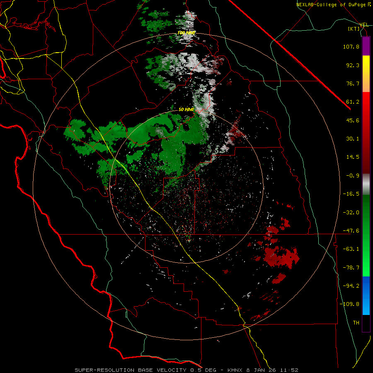Click the [KT] units label
Viewport: 373px width, 373px height.
pos(354,29)
